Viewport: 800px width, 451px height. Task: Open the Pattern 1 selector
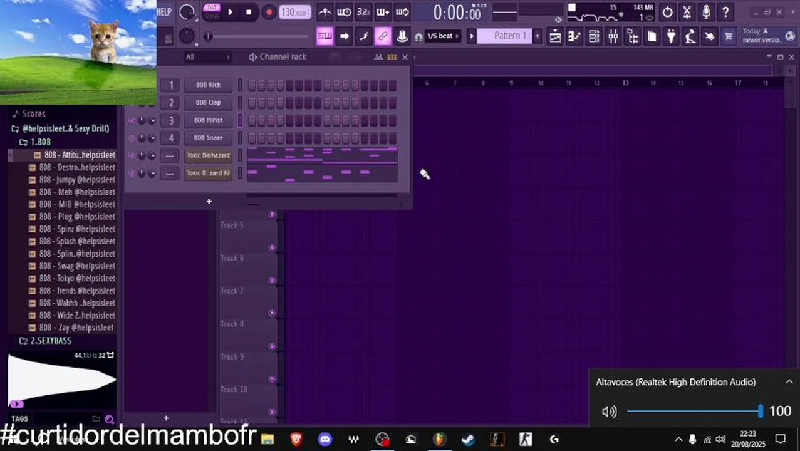pos(504,36)
